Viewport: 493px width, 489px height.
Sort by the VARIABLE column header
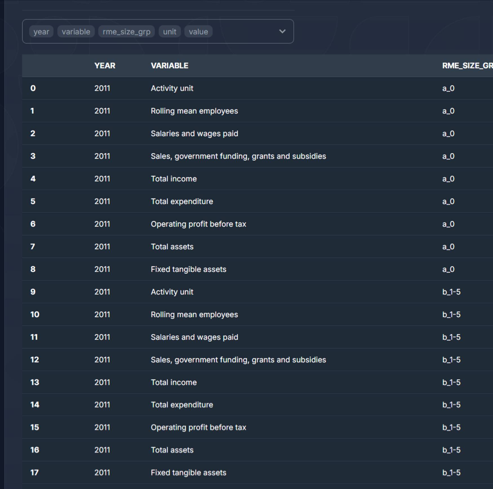[170, 66]
